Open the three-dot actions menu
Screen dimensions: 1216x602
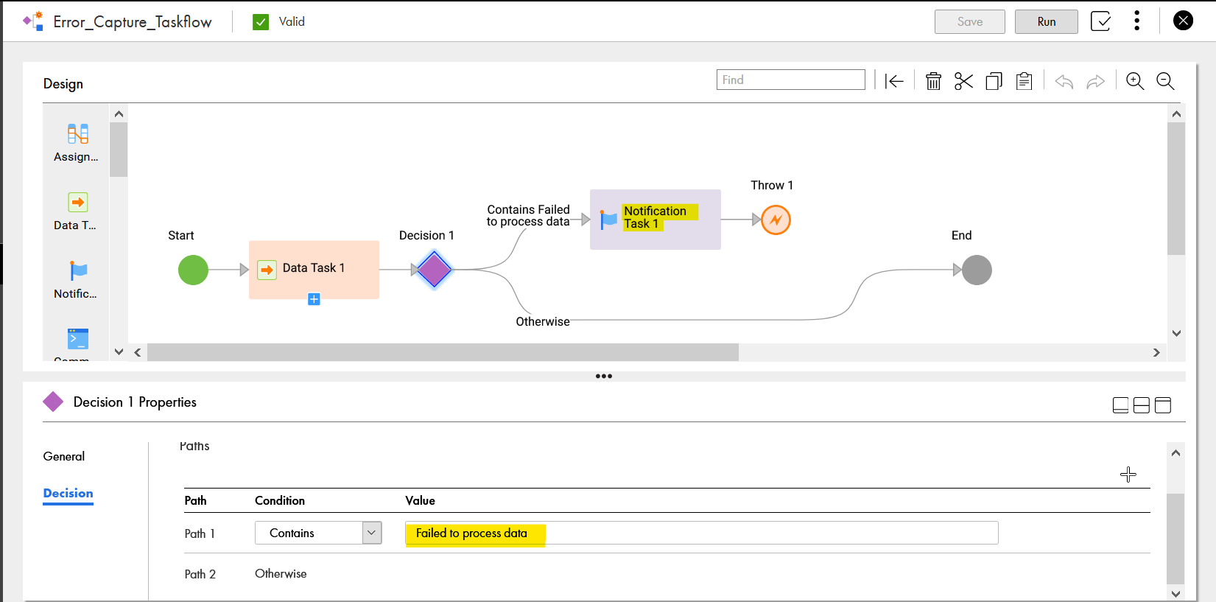[x=1137, y=21]
